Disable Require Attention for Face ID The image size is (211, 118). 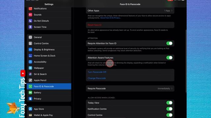(169, 43)
